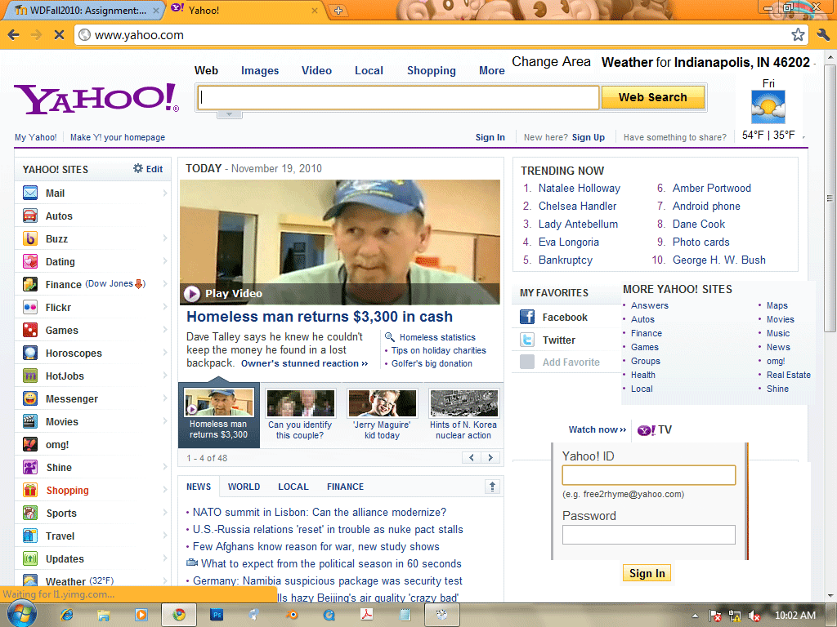Click the Mail envelope icon in Yahoo! Sites
Screen dimensions: 837x627
30,193
